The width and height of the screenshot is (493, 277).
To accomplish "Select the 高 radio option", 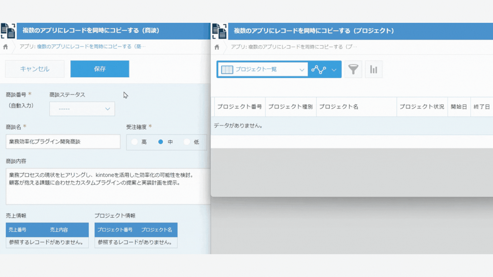I will (x=135, y=142).
